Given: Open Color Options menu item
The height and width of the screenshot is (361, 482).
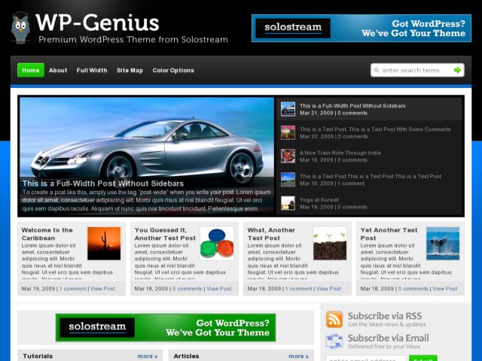Looking at the screenshot, I should pyautogui.click(x=173, y=70).
